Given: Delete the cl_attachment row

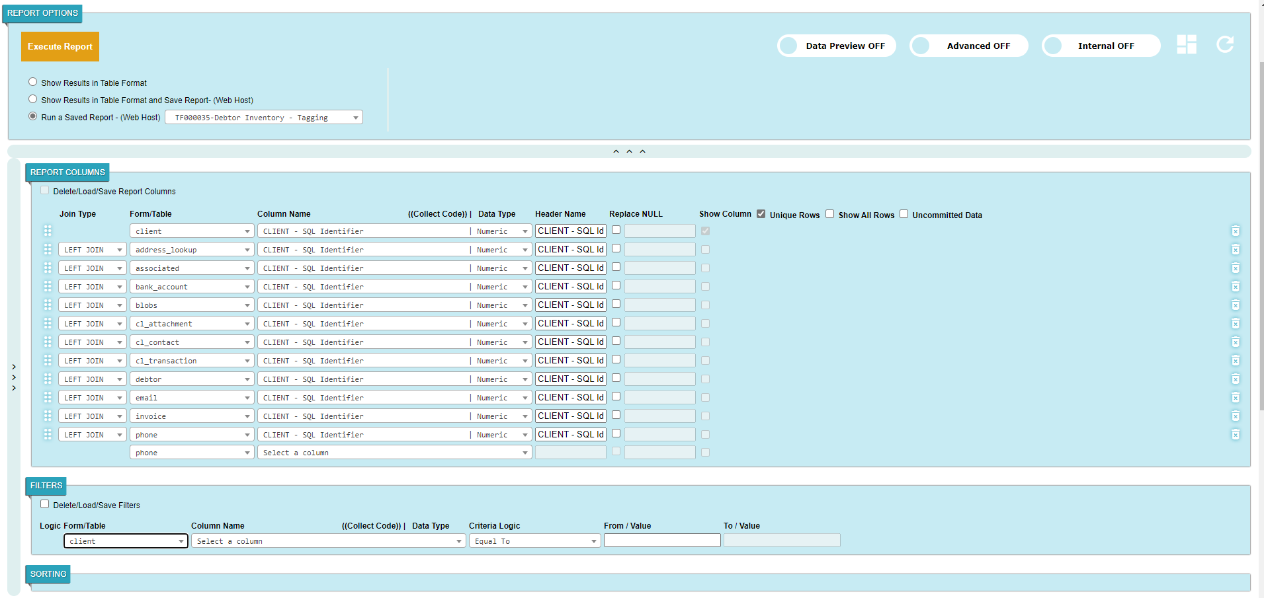Looking at the screenshot, I should [1235, 324].
